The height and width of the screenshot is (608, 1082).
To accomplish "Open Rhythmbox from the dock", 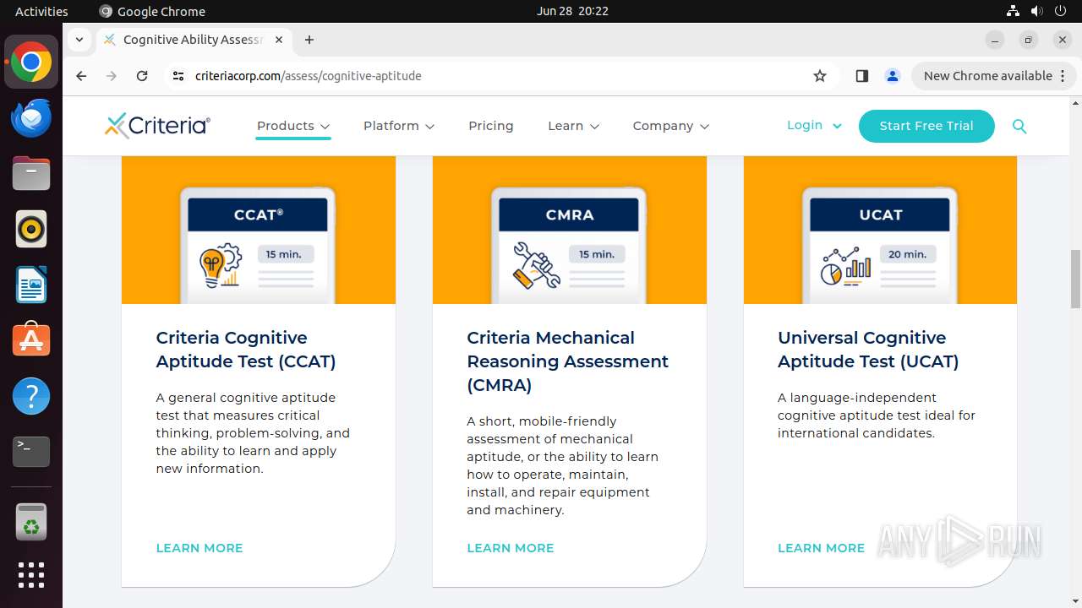I will point(31,229).
